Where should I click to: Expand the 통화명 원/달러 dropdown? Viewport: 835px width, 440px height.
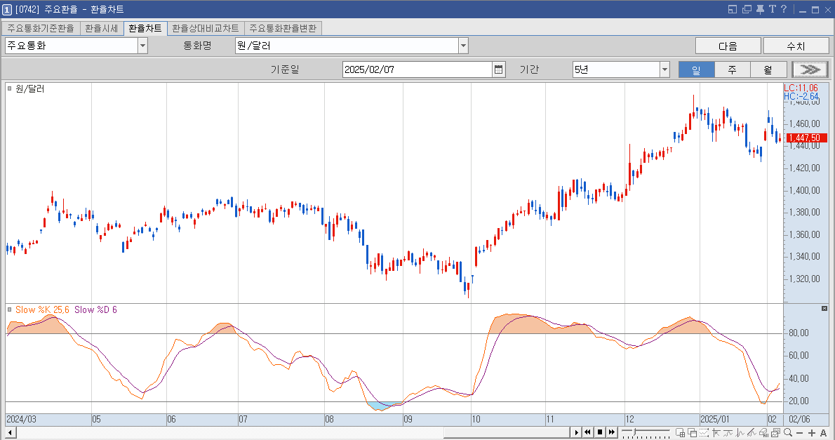[463, 46]
